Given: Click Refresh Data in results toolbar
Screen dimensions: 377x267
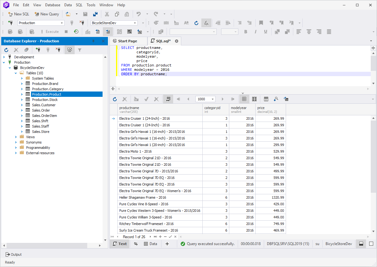Looking at the screenshot, I should [x=115, y=99].
